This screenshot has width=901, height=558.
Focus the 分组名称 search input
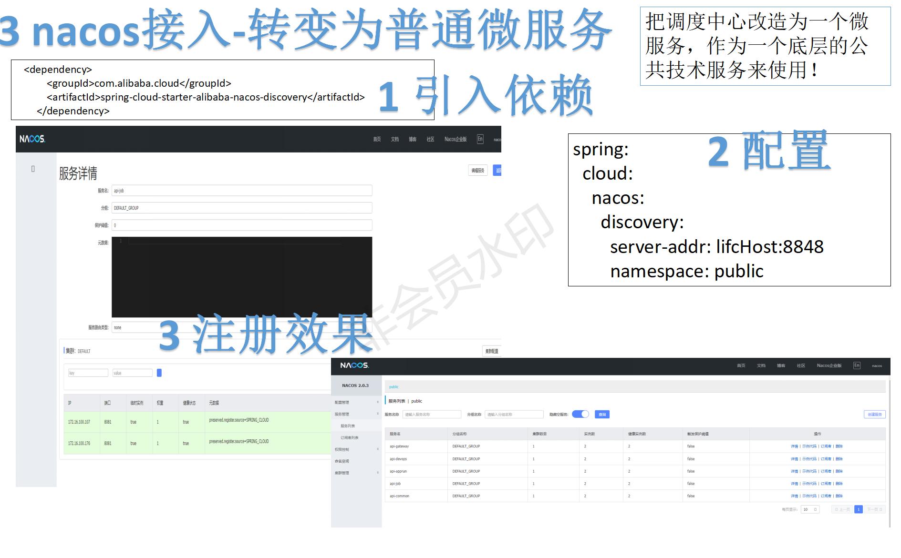[514, 415]
